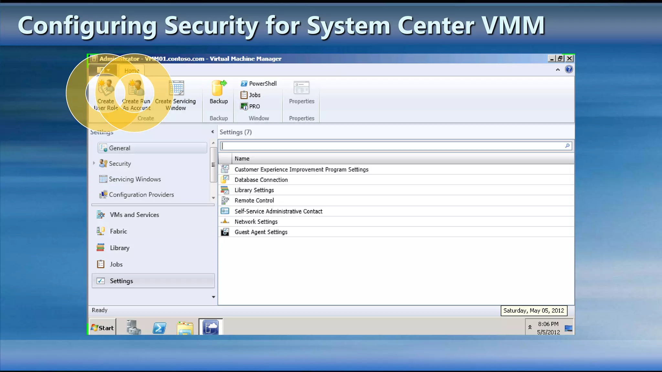Image resolution: width=662 pixels, height=372 pixels.
Task: Click Create Servicing Window icon
Action: [176, 87]
